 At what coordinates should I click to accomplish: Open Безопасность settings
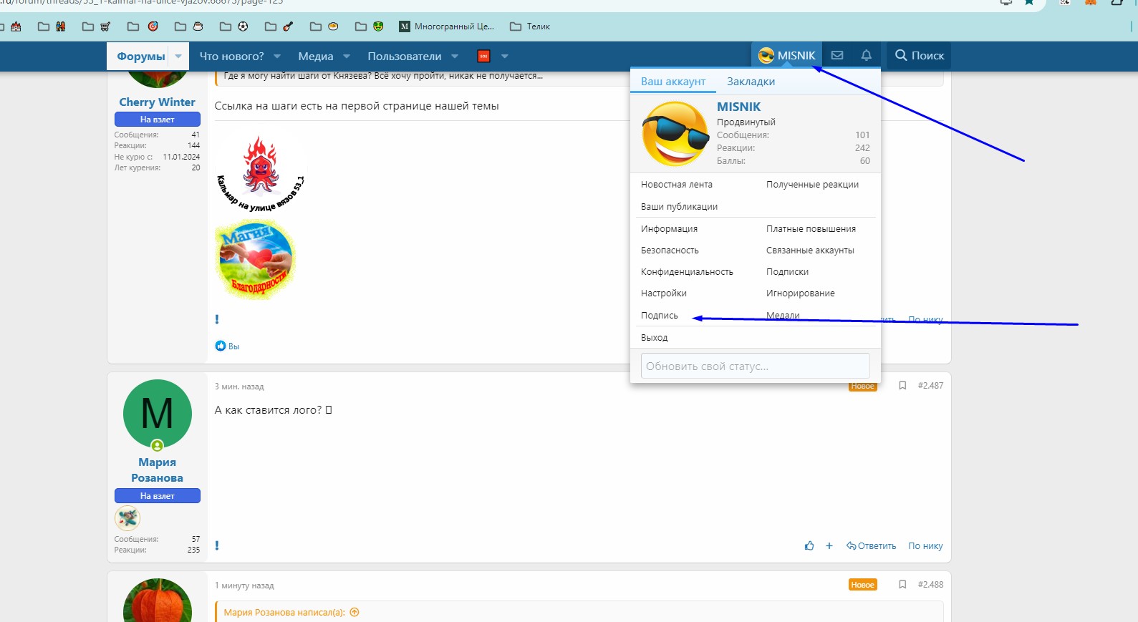(670, 250)
